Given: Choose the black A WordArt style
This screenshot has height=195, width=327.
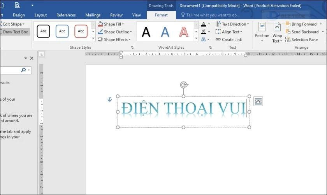Looking at the screenshot, I should click(x=146, y=32).
